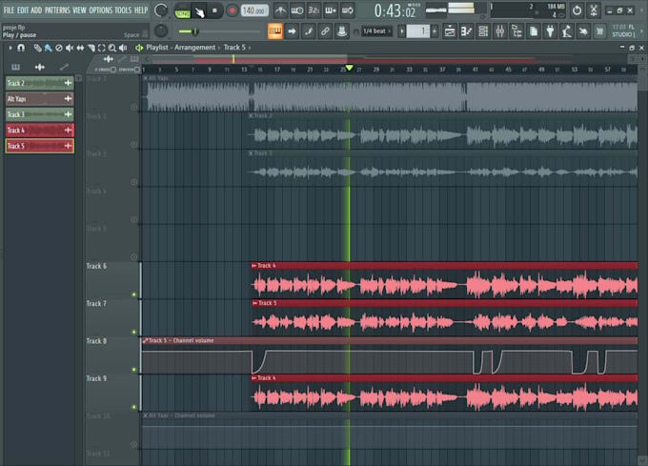The image size is (648, 466).
Task: Select the playlist paint brush tool
Action: 48,48
